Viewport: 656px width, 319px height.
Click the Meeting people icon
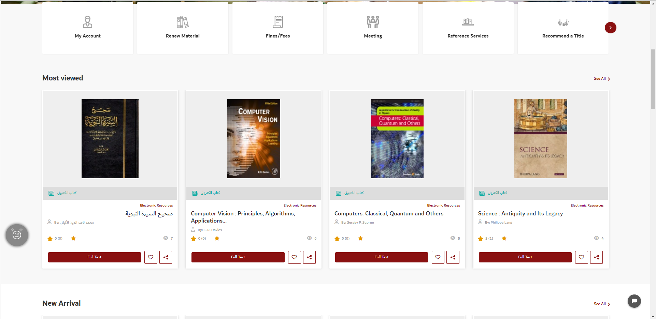pos(373,22)
